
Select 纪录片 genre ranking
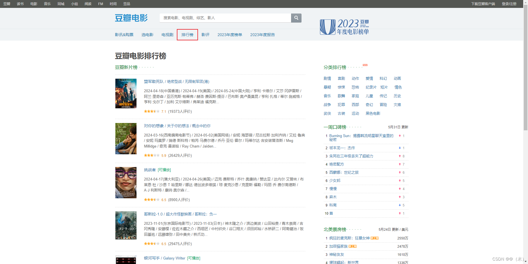pyautogui.click(x=371, y=87)
